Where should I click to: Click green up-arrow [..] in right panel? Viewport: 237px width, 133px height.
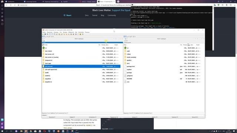coord(125,48)
